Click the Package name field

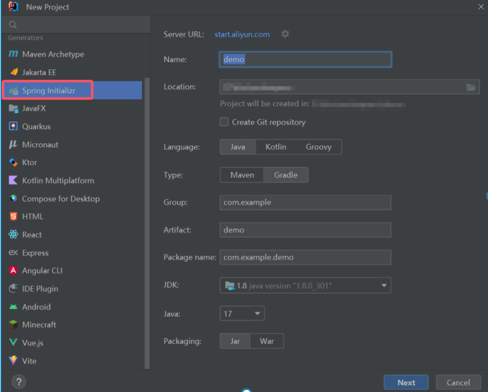tap(305, 257)
